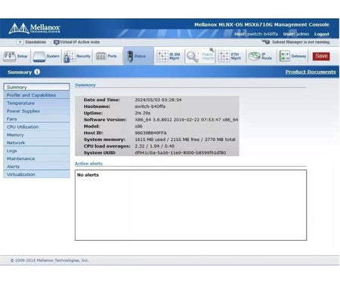
Task: Select the Status traffic light icon
Action: click(x=130, y=57)
